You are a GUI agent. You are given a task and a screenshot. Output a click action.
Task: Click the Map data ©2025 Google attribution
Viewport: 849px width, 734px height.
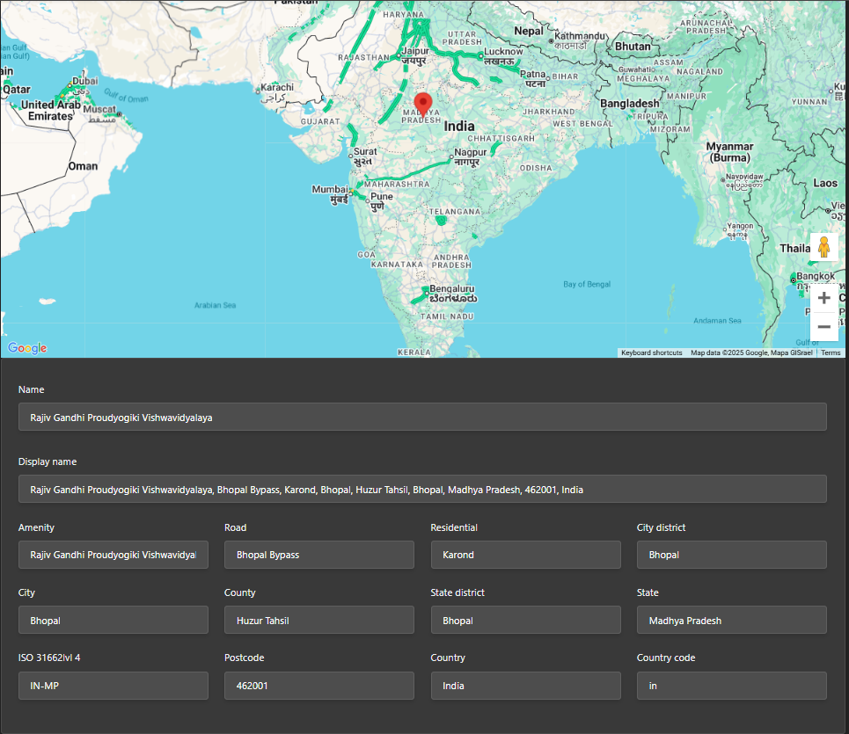(x=751, y=352)
